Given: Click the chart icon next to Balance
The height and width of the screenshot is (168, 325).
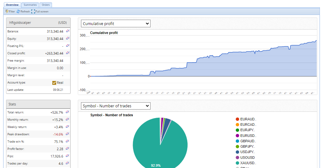Looking at the screenshot, I should pos(68,31).
